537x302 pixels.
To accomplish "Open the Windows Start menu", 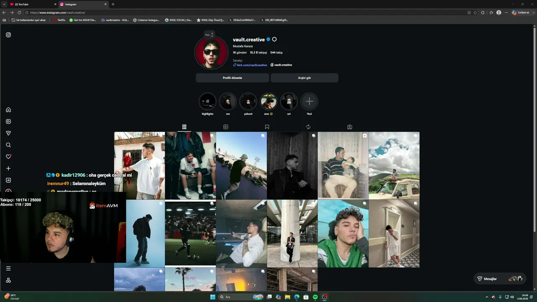I will (213, 297).
